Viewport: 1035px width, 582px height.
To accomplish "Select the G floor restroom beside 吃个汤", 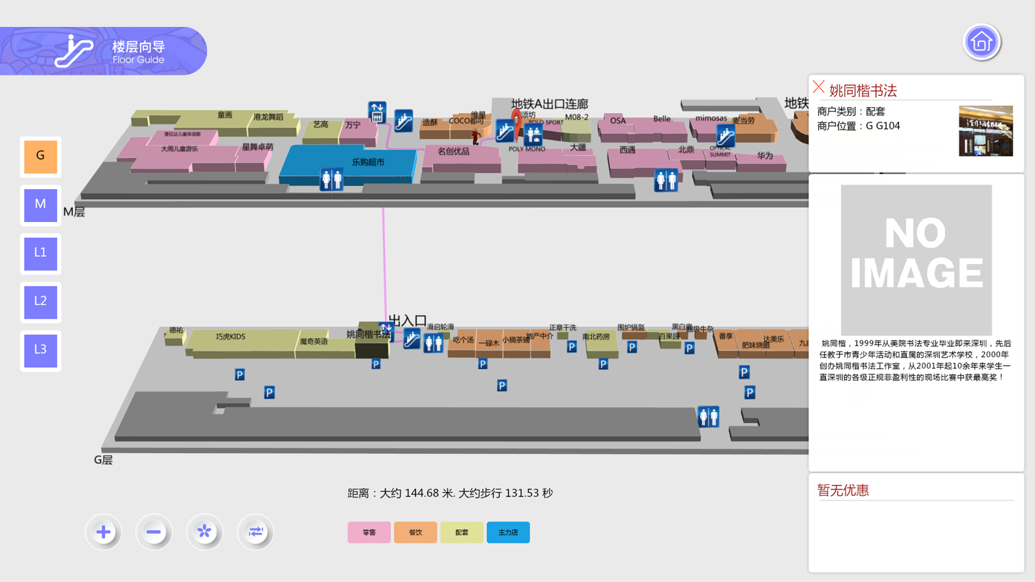I will coord(433,342).
